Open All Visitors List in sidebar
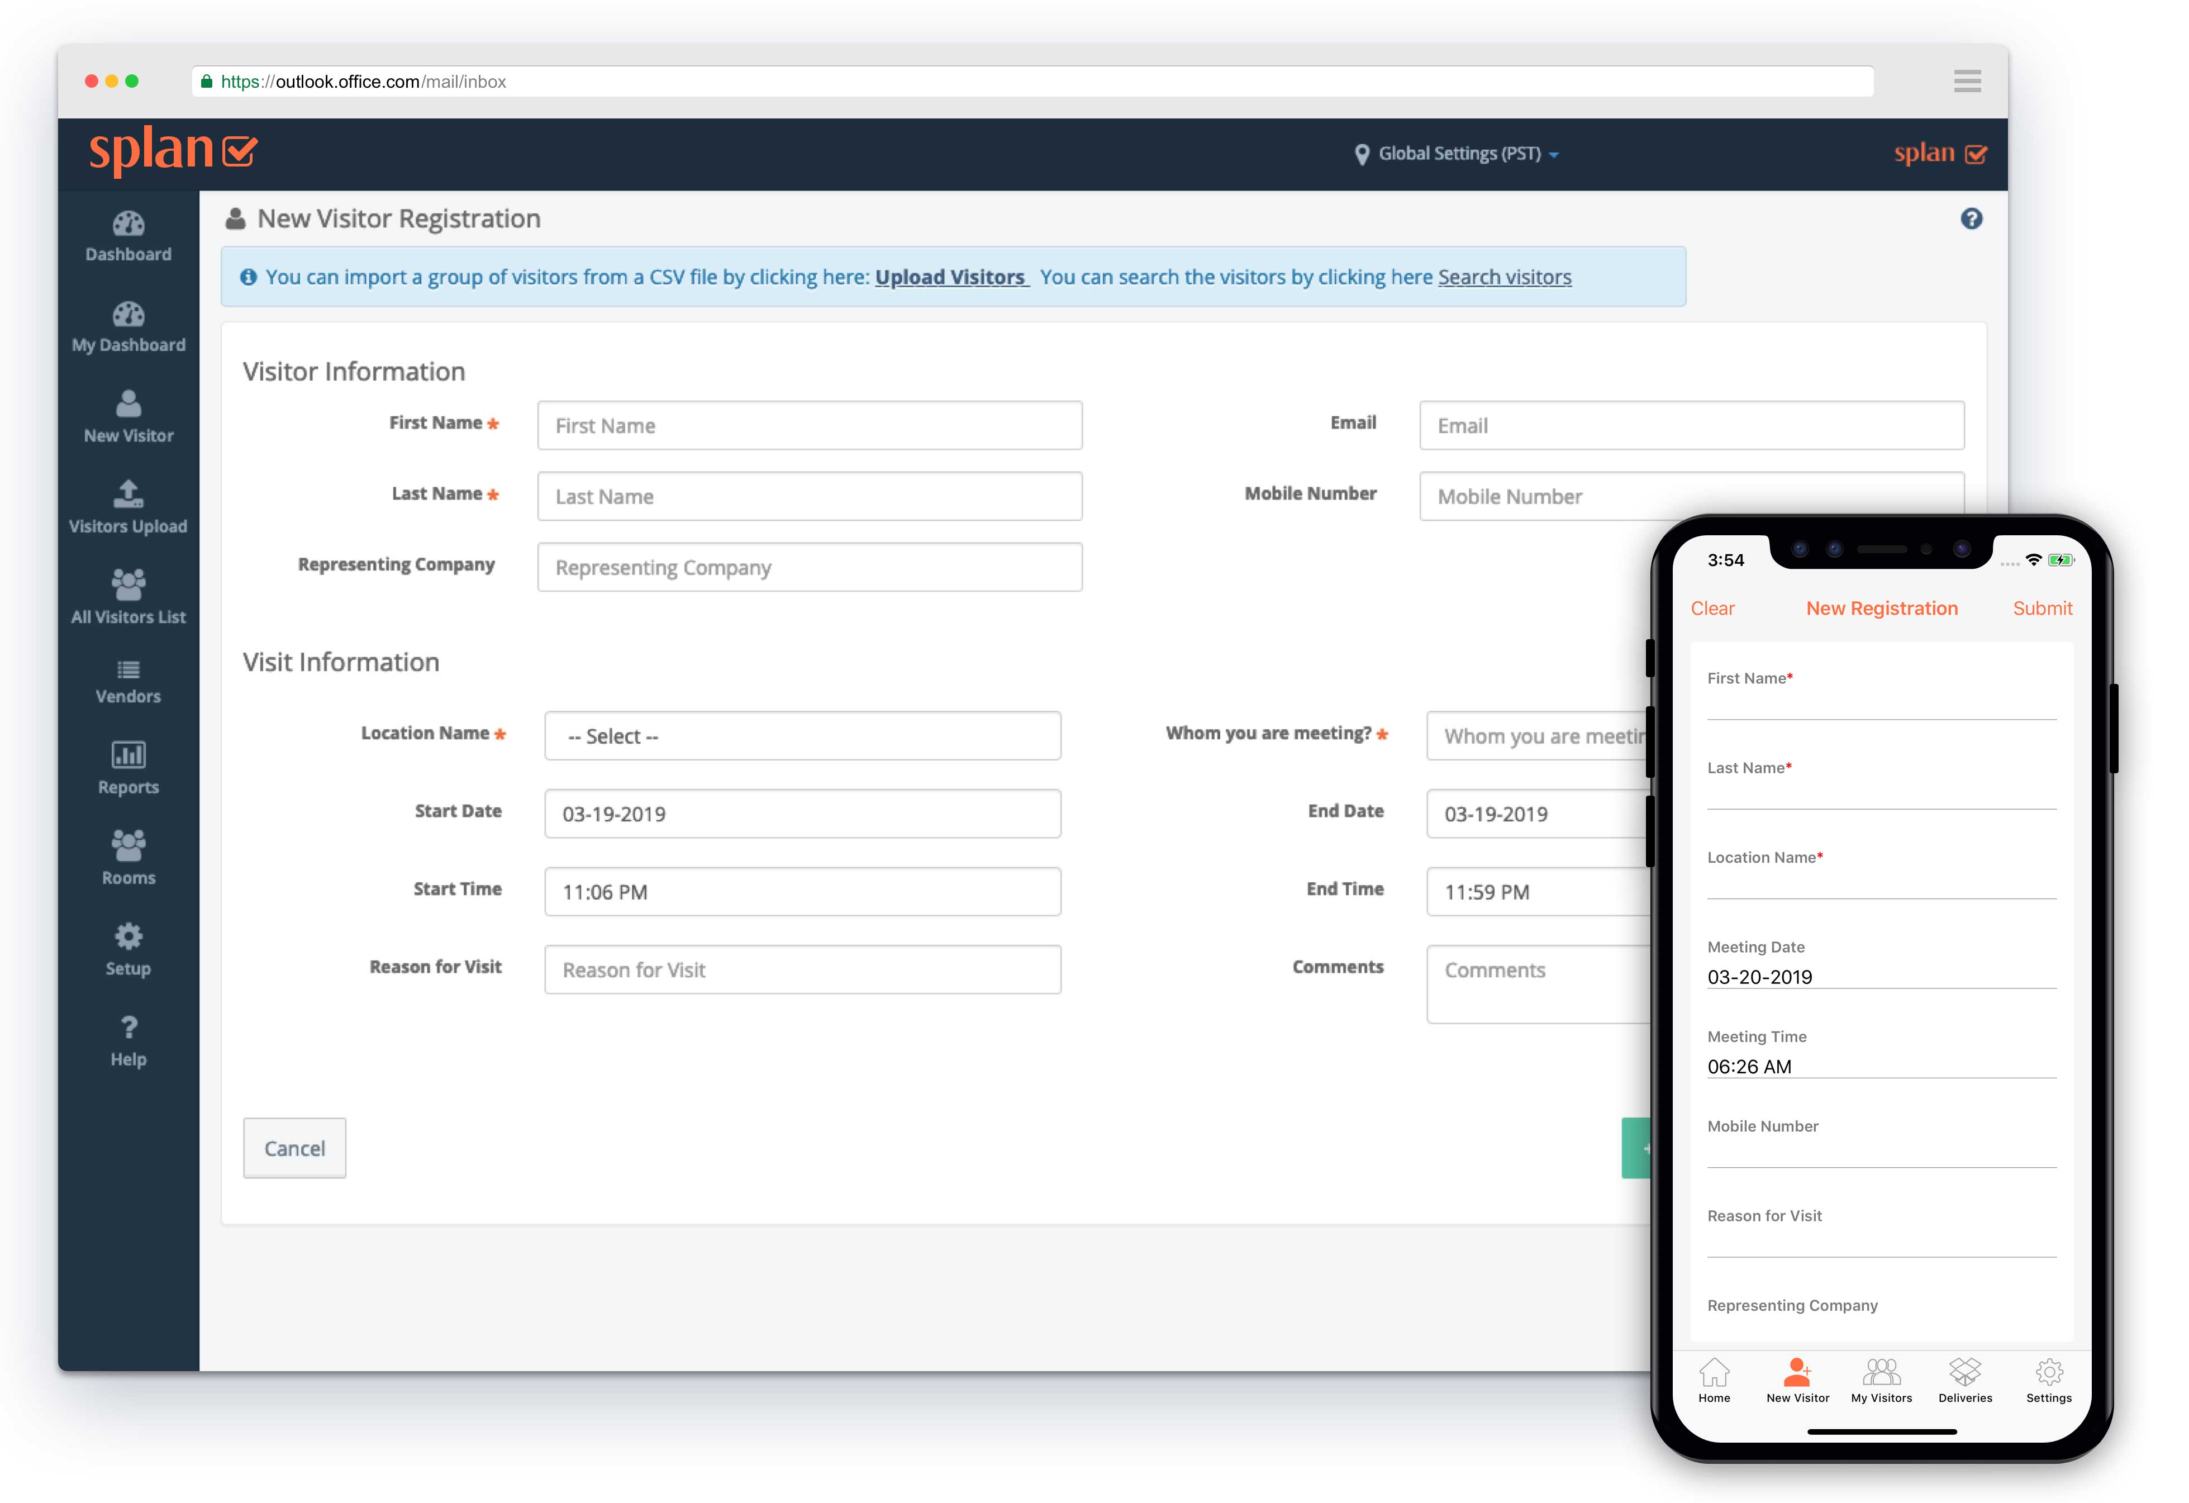 coord(128,585)
